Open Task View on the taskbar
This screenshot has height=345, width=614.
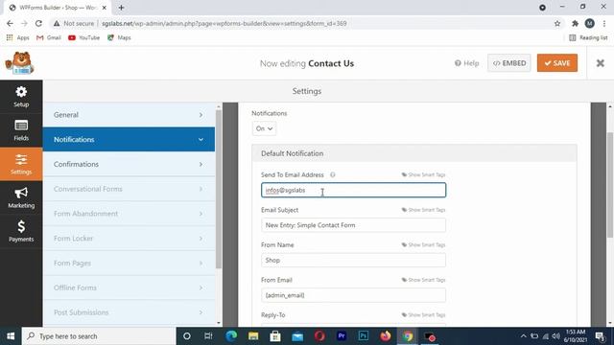[208, 336]
